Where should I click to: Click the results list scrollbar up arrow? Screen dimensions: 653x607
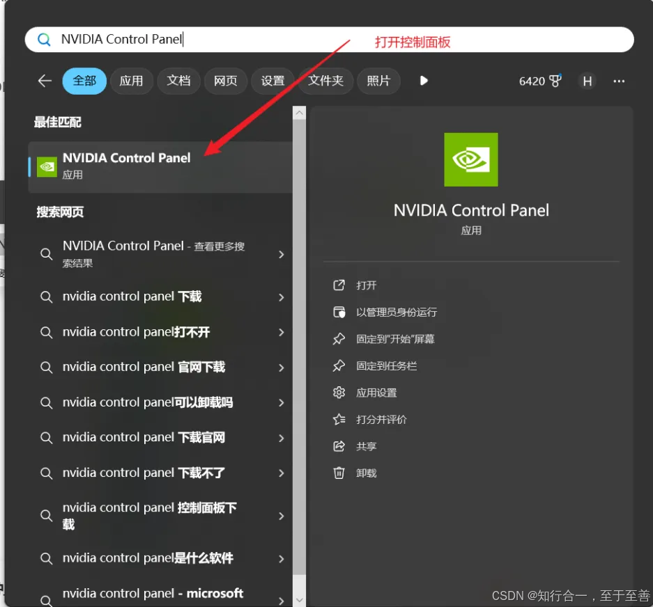click(x=299, y=113)
